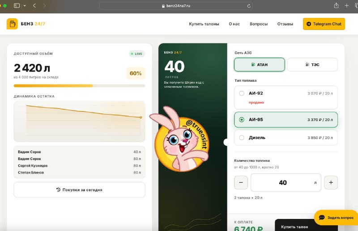Screen dimensions: 358x231
Task: Click the БЕНЗ 24/7 fuel can logo
Action: point(12,24)
